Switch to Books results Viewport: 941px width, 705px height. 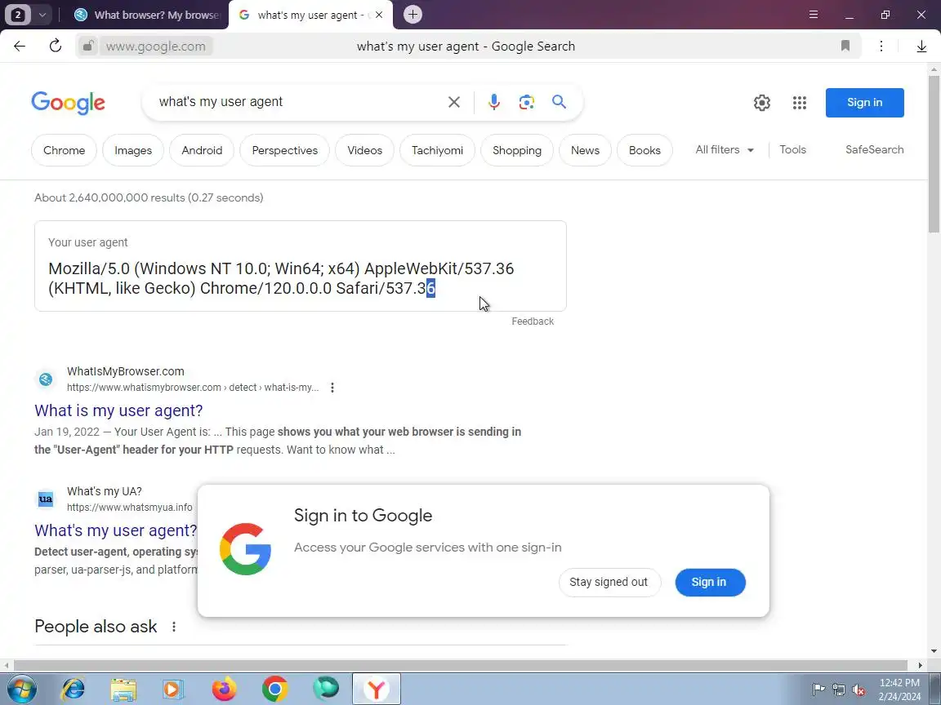[644, 150]
